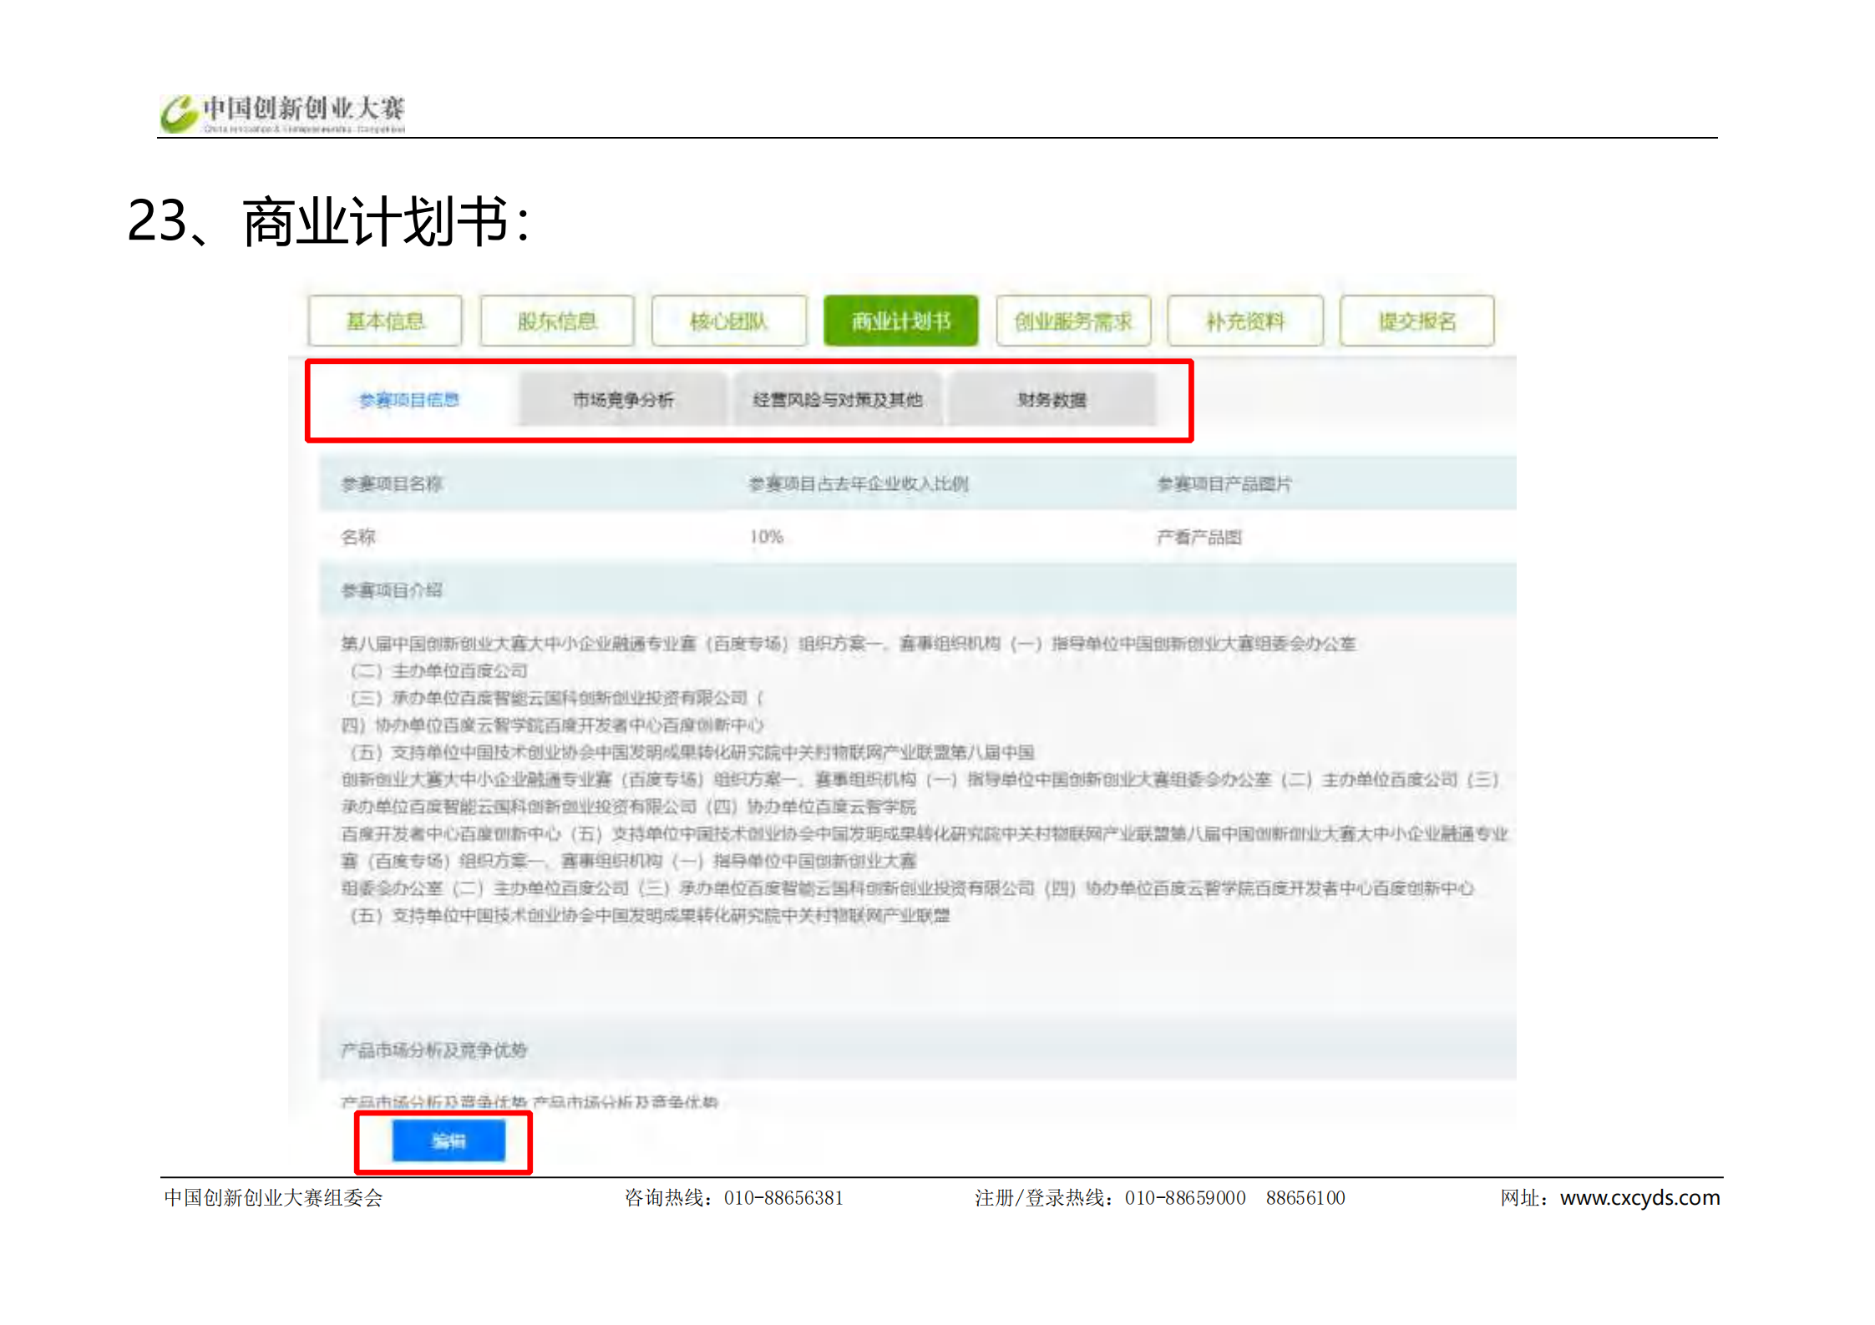Click the 参赛项目产品图片 column header
The width and height of the screenshot is (1875, 1325).
[1224, 483]
